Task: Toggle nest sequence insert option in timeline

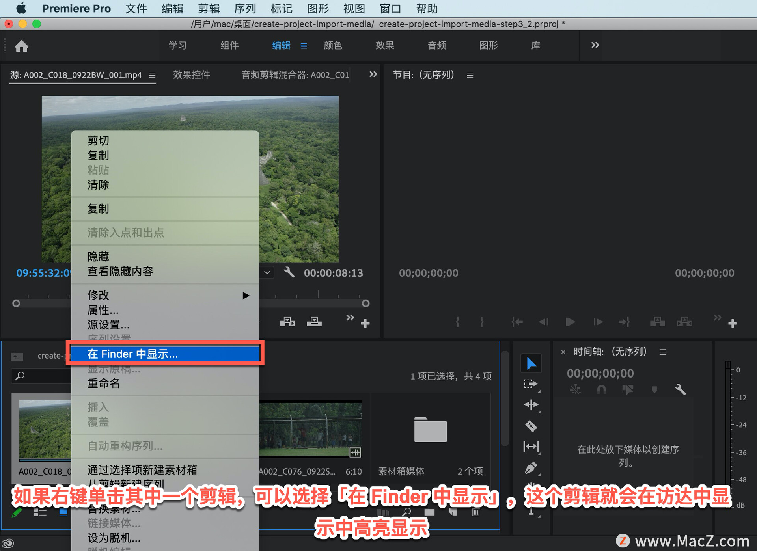Action: [x=575, y=390]
